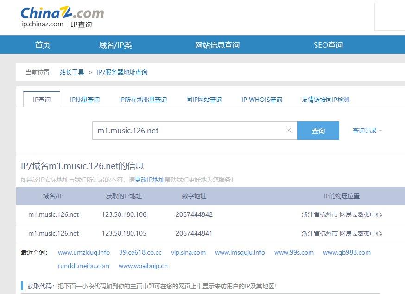Image resolution: width=405 pixels, height=294 pixels.
Task: Click the domain cell in the 123.58.180.106 row
Action: [53, 214]
